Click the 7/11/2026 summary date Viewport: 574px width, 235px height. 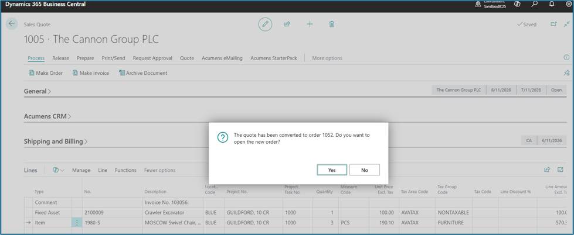tap(531, 90)
